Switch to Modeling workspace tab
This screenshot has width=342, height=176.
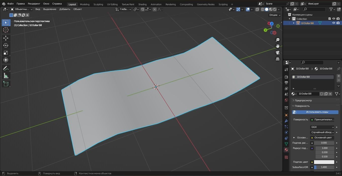click(85, 4)
